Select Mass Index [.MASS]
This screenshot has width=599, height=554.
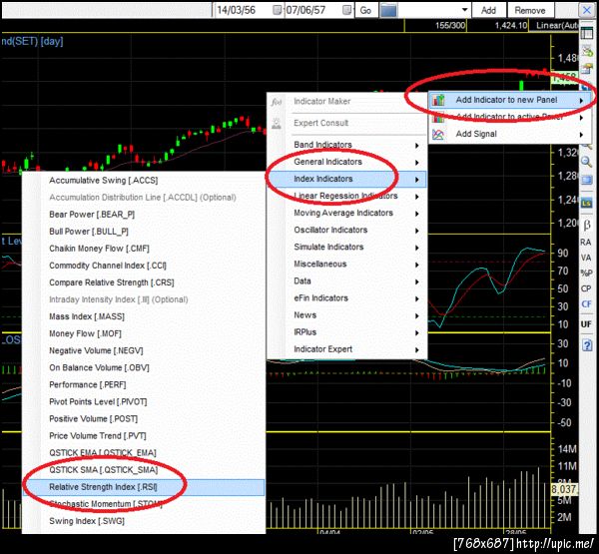coord(144,316)
